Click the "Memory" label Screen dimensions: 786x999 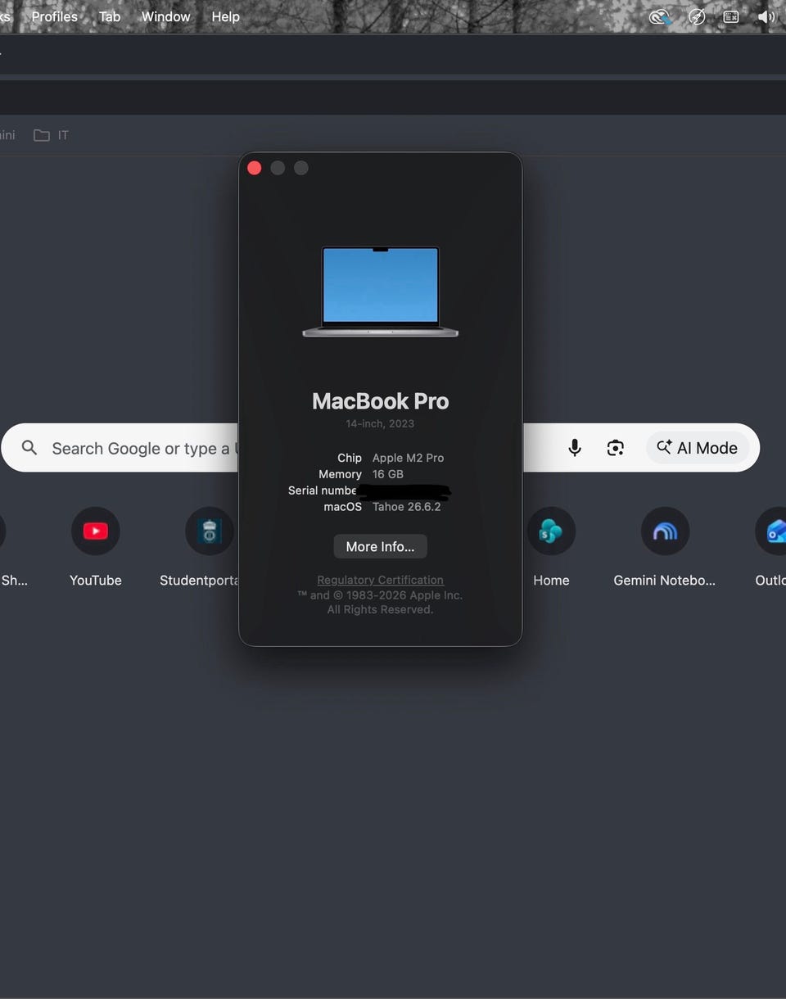(x=340, y=474)
